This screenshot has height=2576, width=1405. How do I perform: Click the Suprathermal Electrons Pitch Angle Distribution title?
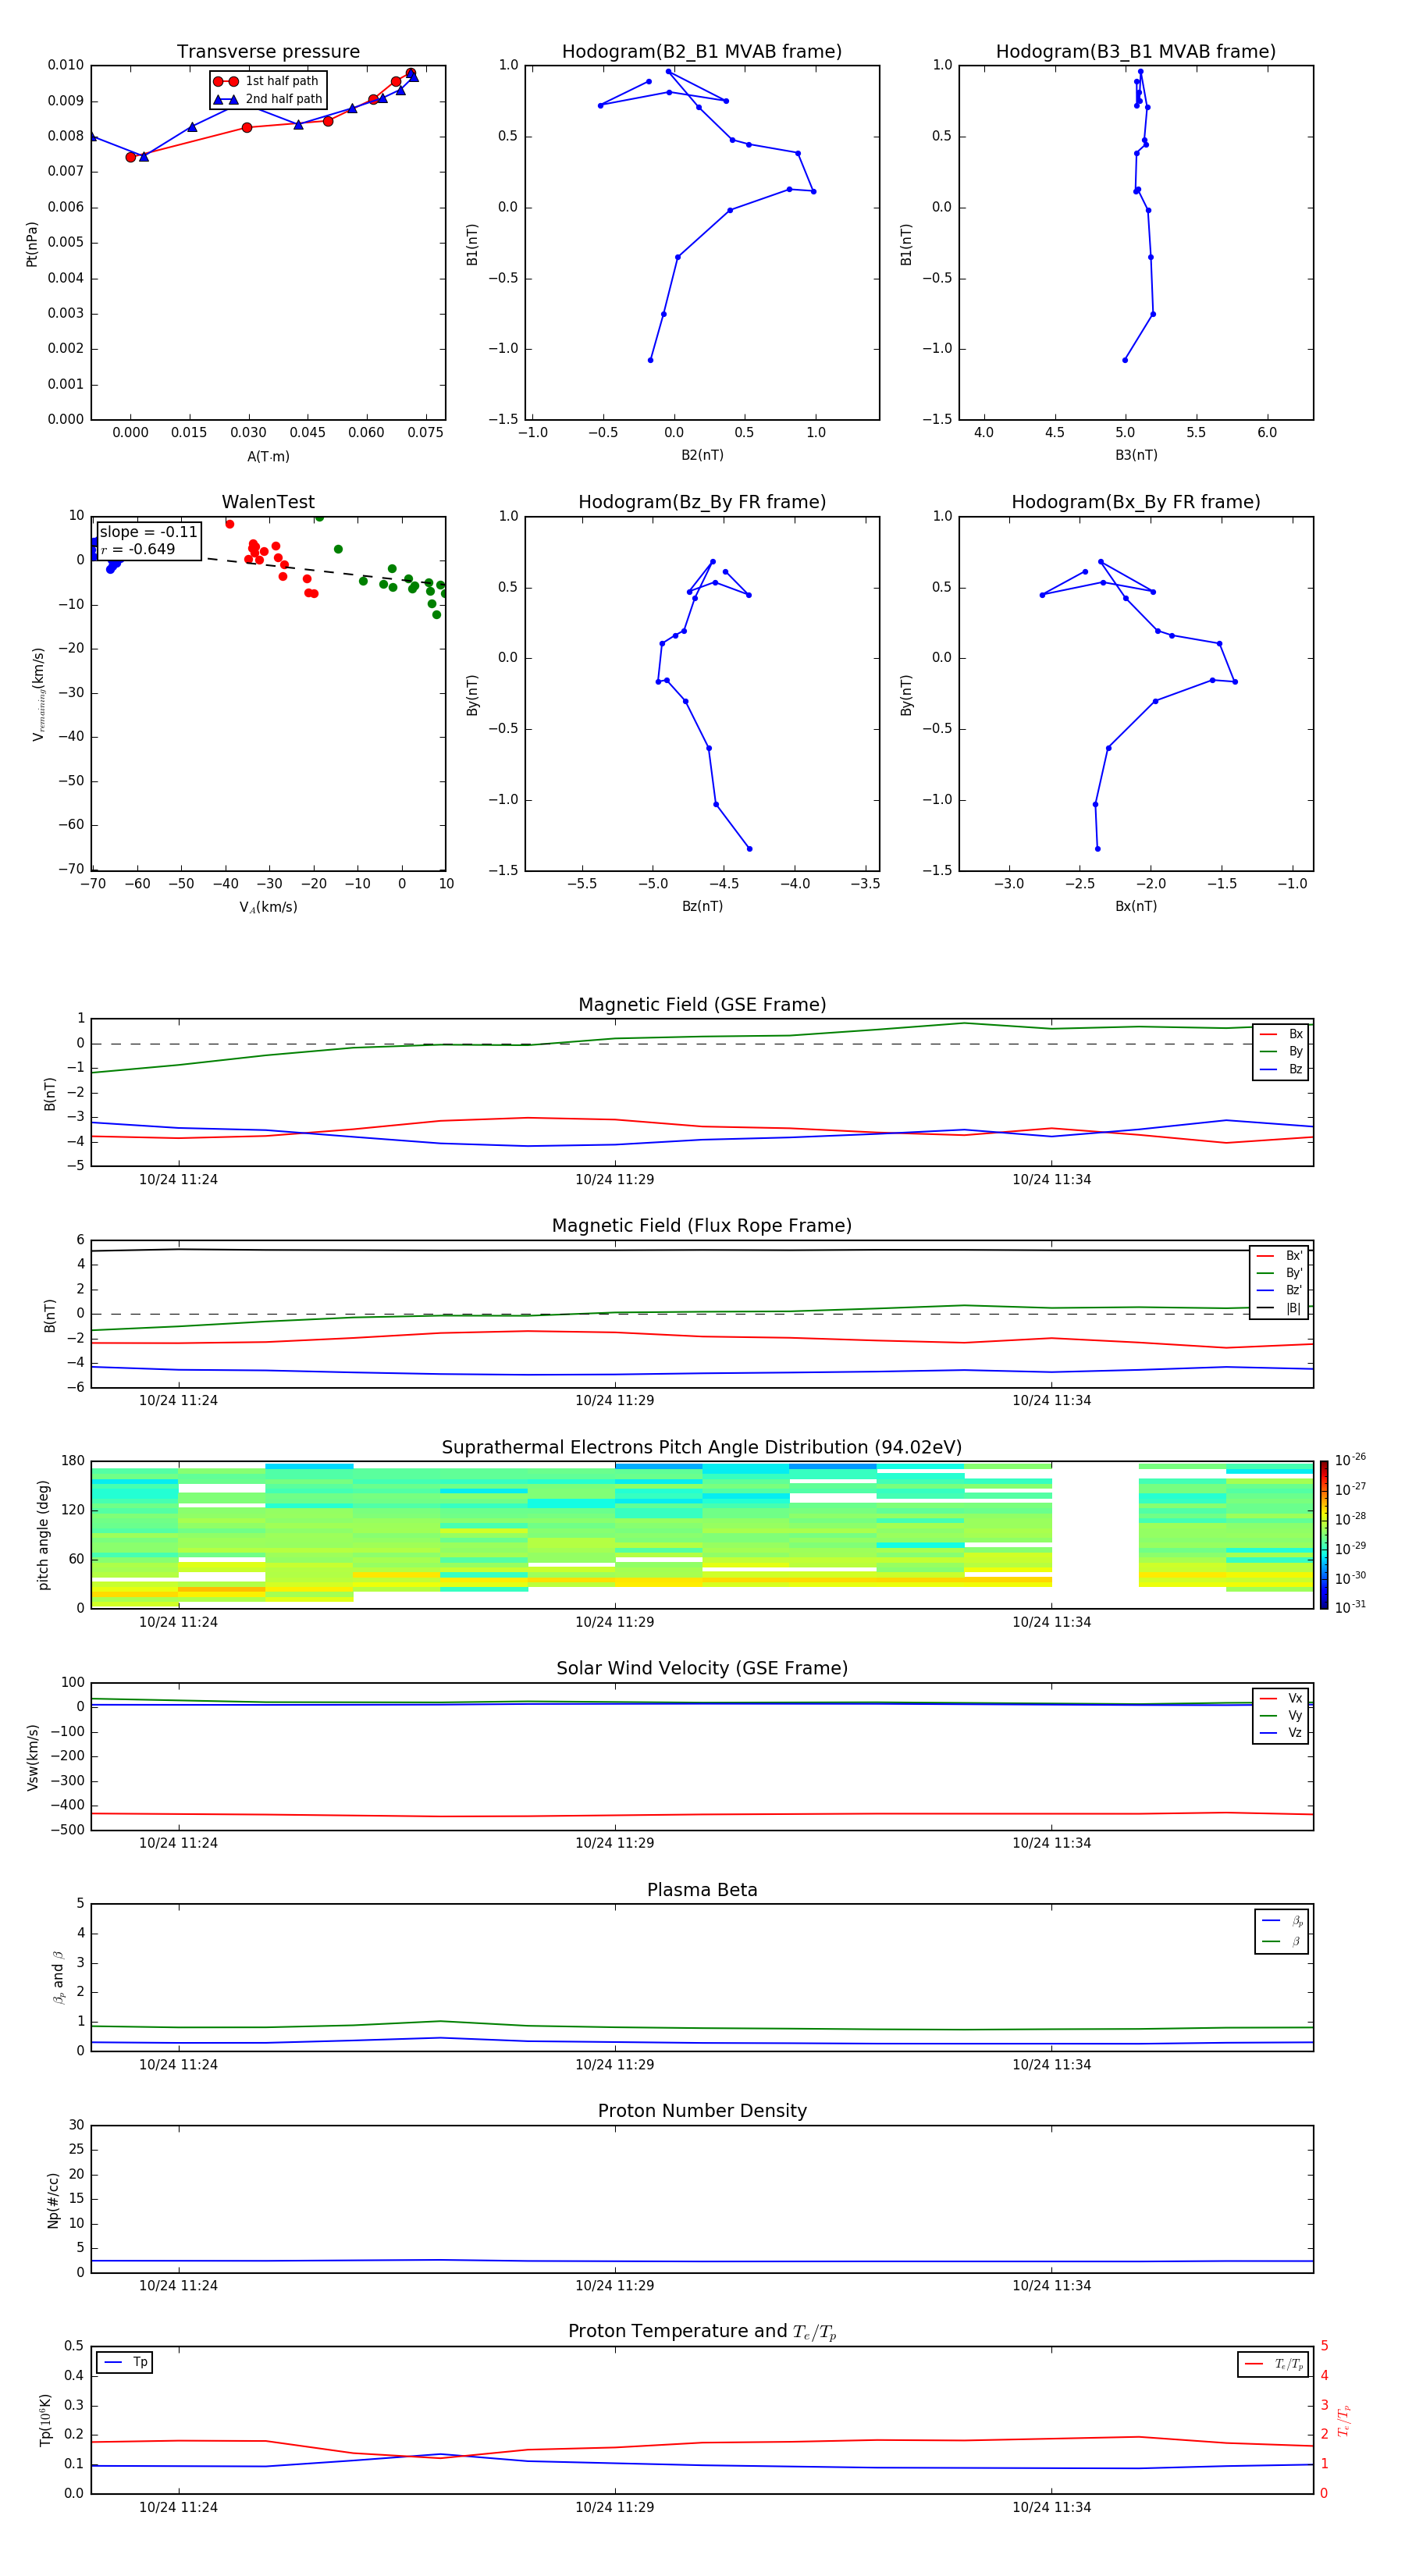(x=702, y=1448)
